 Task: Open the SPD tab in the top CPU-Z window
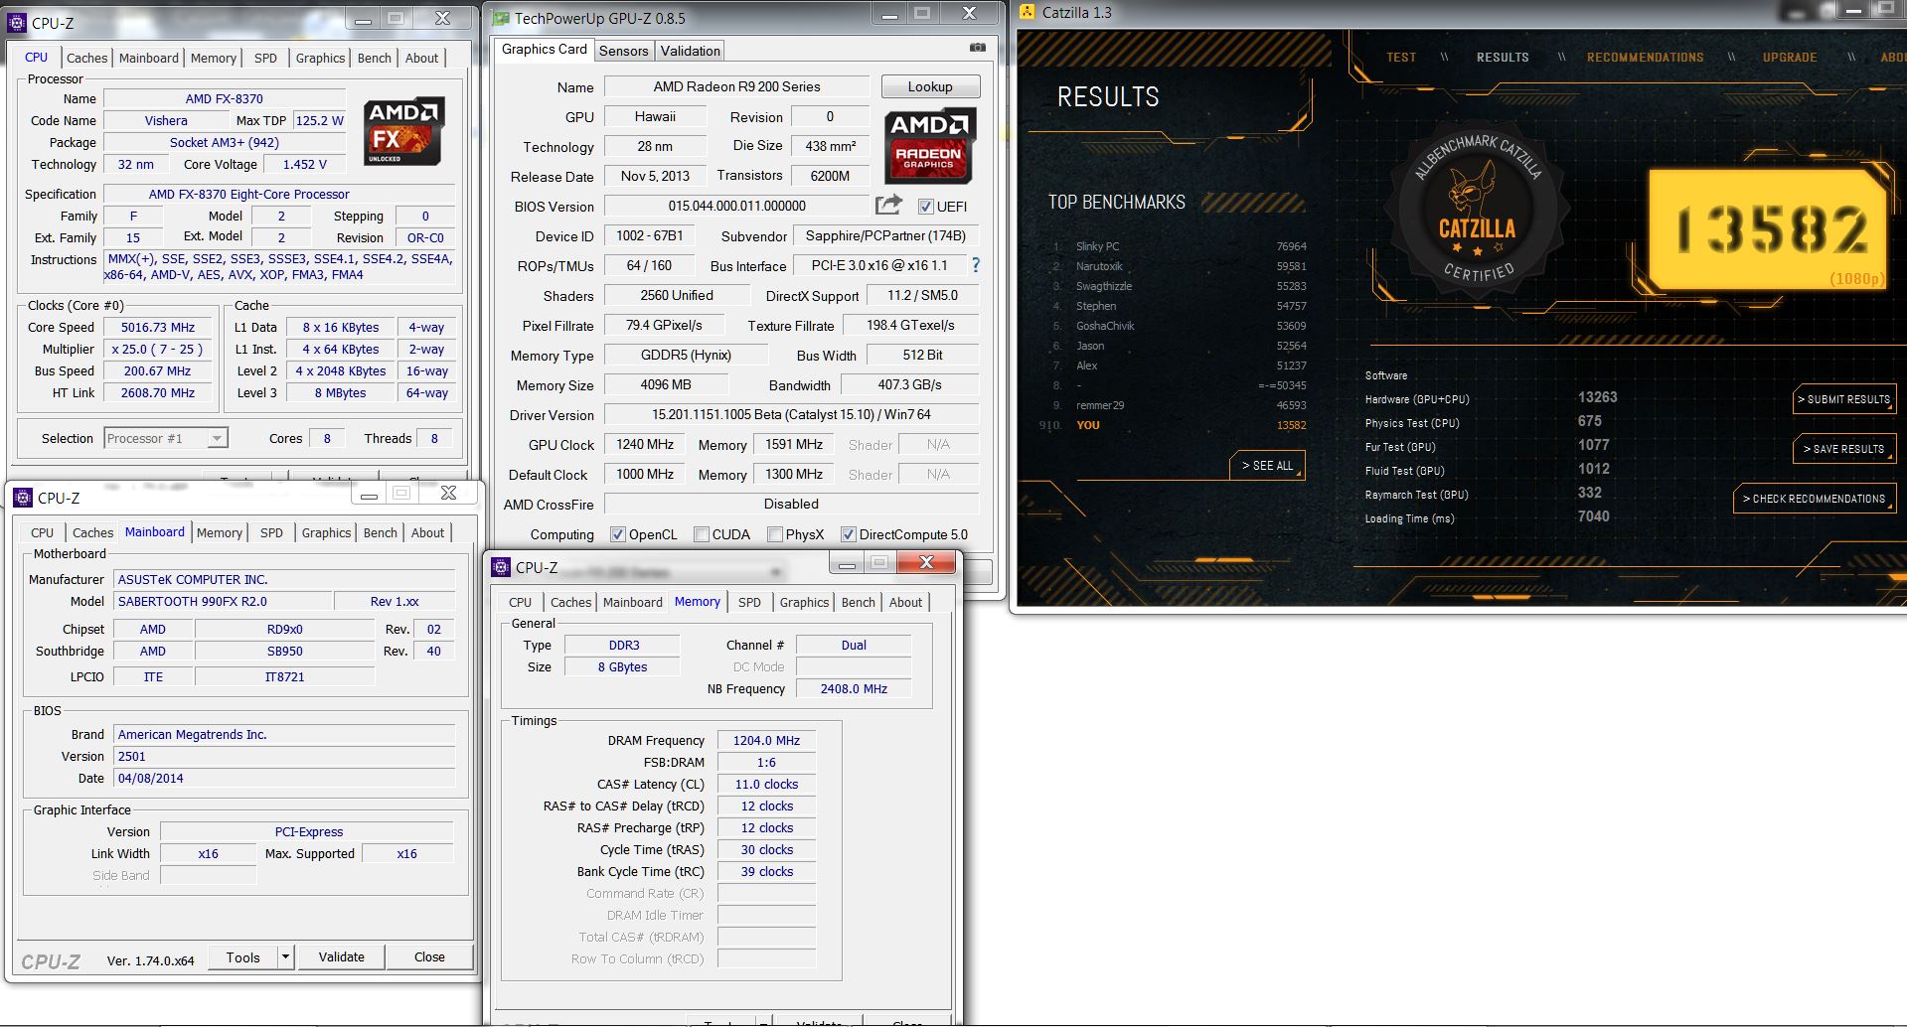[265, 58]
